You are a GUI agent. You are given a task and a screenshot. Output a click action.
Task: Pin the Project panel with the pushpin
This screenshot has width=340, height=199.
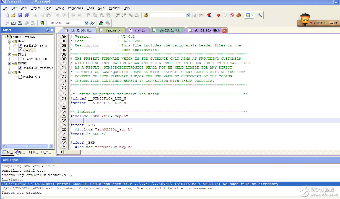coord(47,30)
